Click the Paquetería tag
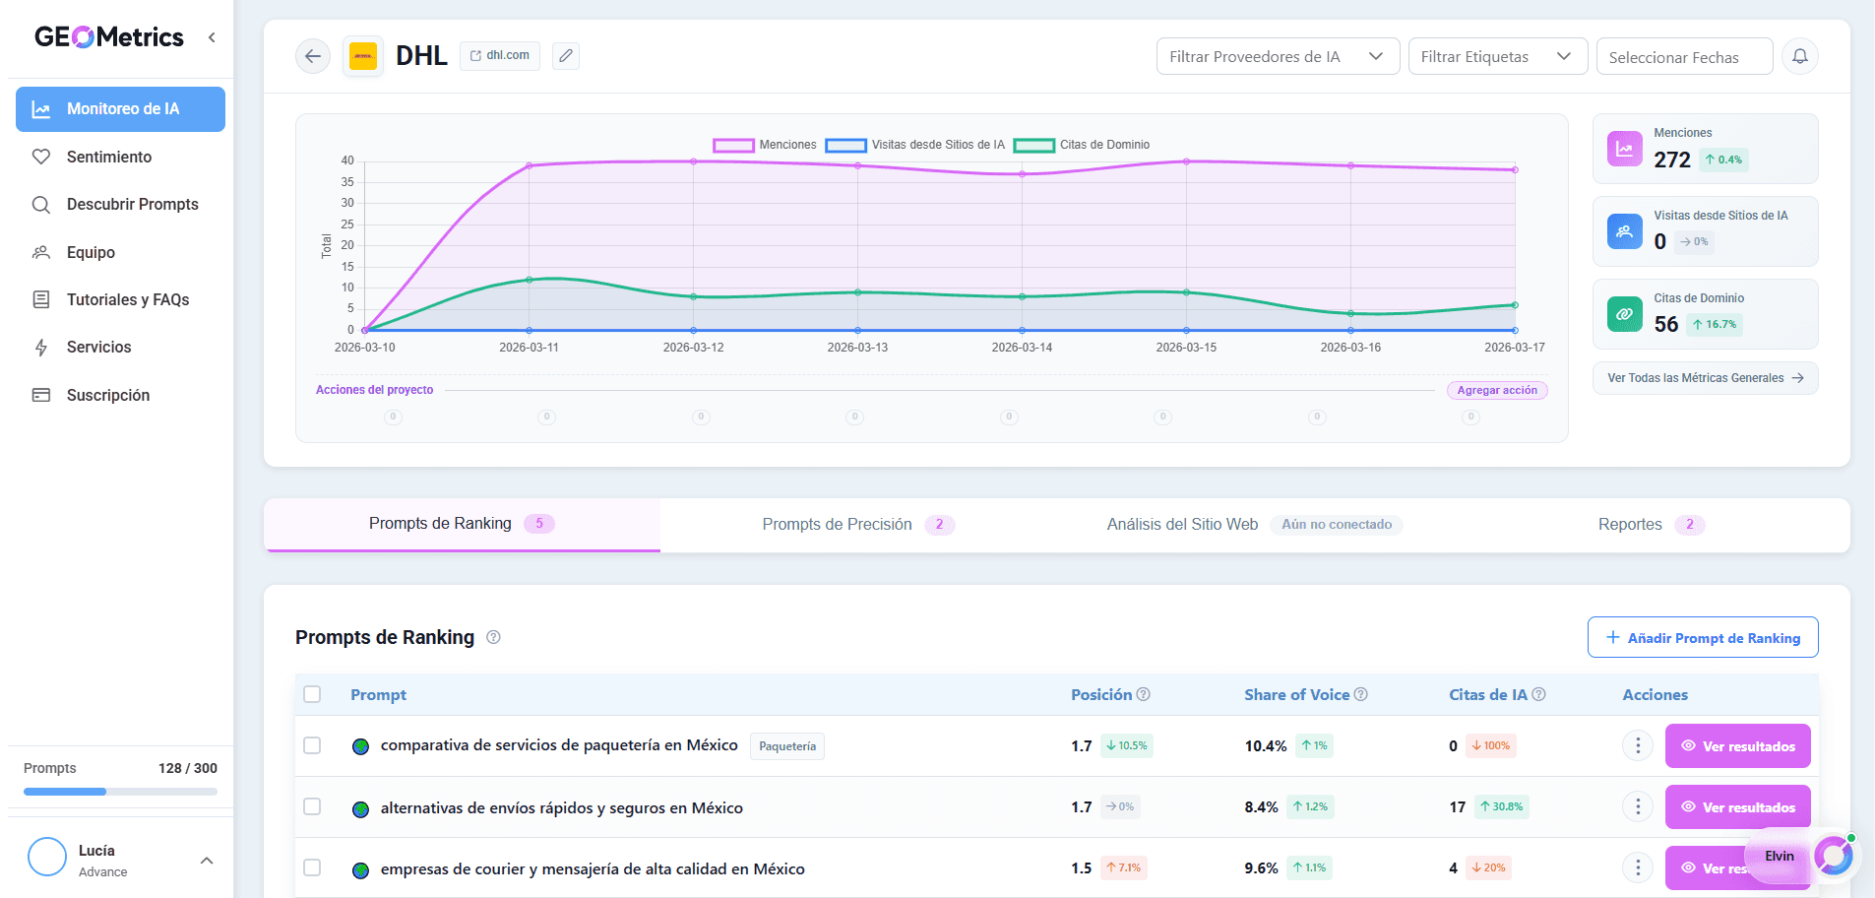 (x=787, y=746)
